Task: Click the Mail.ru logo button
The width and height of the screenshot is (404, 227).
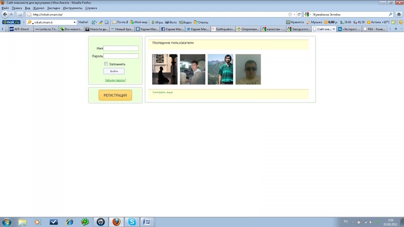Action: tap(10, 22)
